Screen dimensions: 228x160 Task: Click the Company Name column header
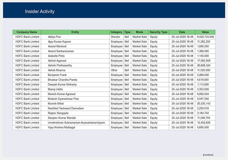point(27,32)
